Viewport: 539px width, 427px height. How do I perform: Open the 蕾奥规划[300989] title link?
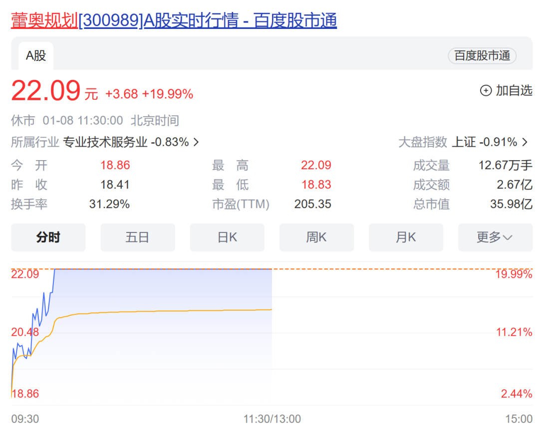(x=174, y=20)
